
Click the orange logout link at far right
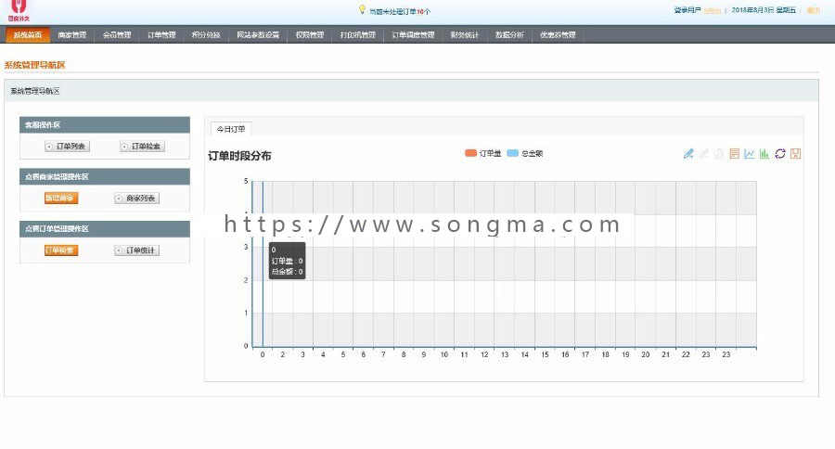point(813,10)
